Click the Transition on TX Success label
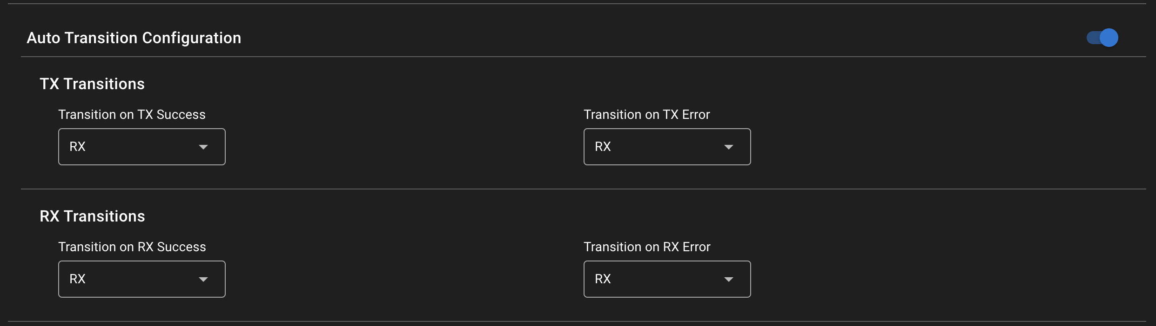1156x326 pixels. (132, 114)
